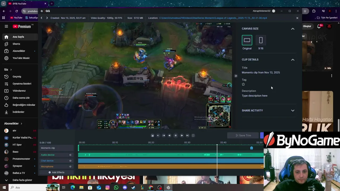Open WhatsApp from the taskbar
Image resolution: width=340 pixels, height=191 pixels.
click(x=116, y=188)
